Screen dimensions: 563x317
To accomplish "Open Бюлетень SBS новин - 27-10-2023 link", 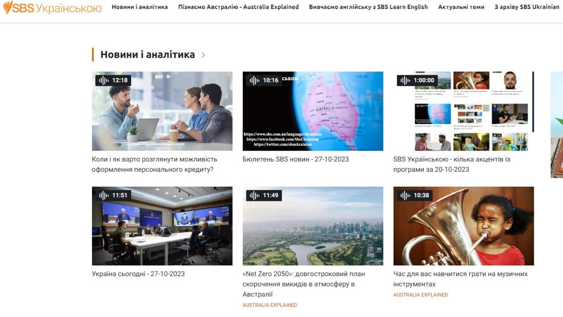I will click(296, 159).
